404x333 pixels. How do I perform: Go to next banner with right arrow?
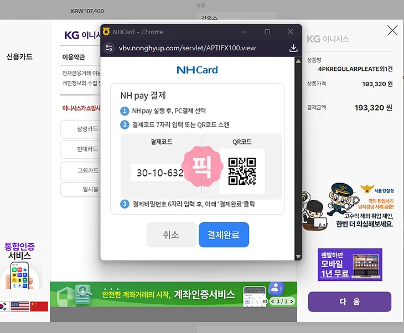(292, 301)
